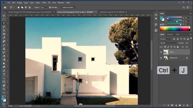
Task: Select the Path Selection tool
Action: (4, 78)
